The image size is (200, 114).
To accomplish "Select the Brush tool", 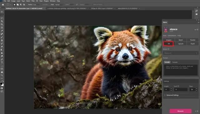I will (x=2, y=37).
